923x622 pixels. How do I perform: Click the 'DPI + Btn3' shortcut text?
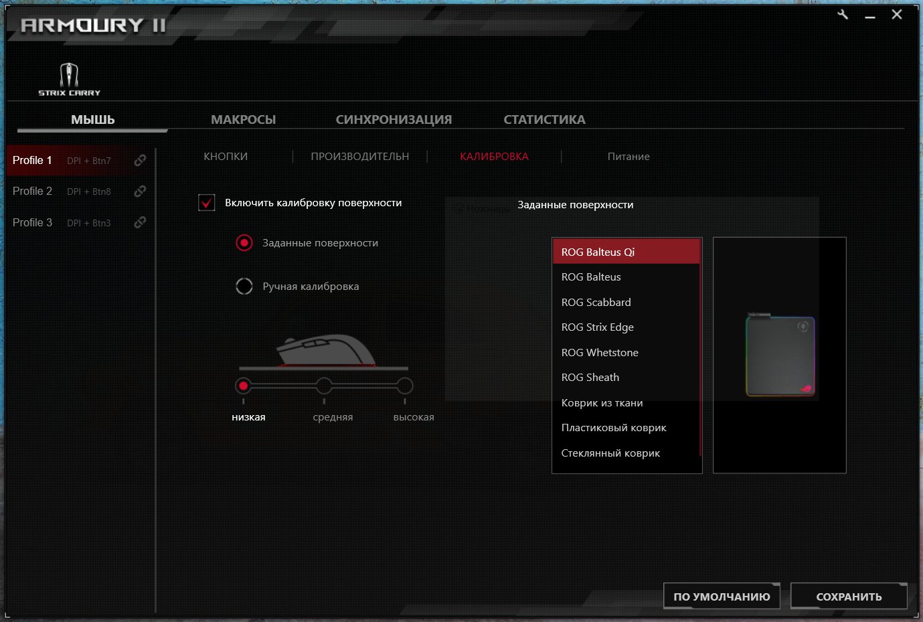(89, 223)
